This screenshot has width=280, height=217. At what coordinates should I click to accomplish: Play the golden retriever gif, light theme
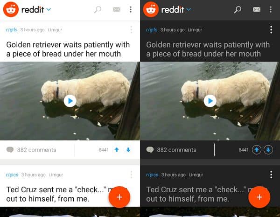point(70,101)
